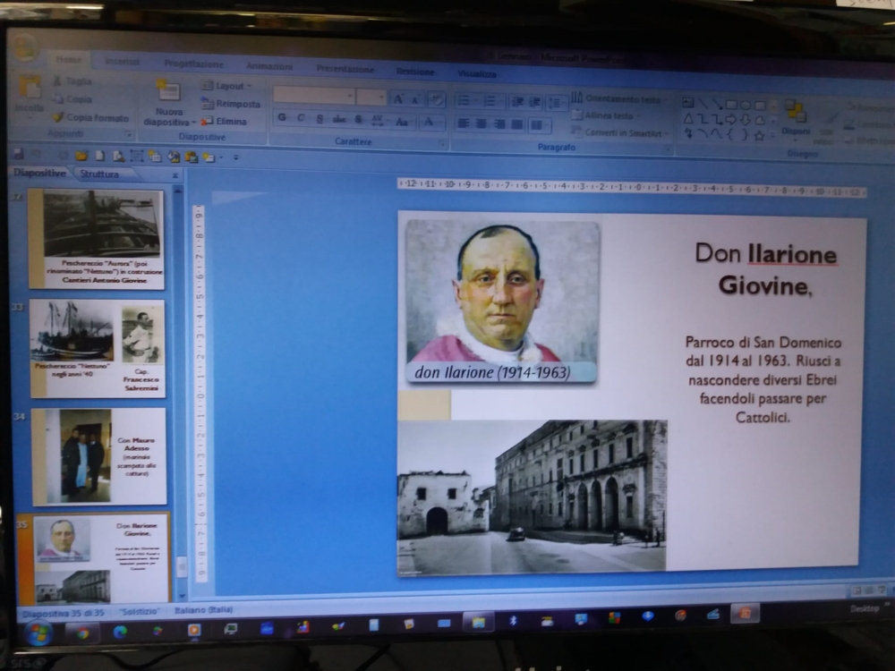
Task: Center text in Paragrafo group
Action: tap(482, 123)
